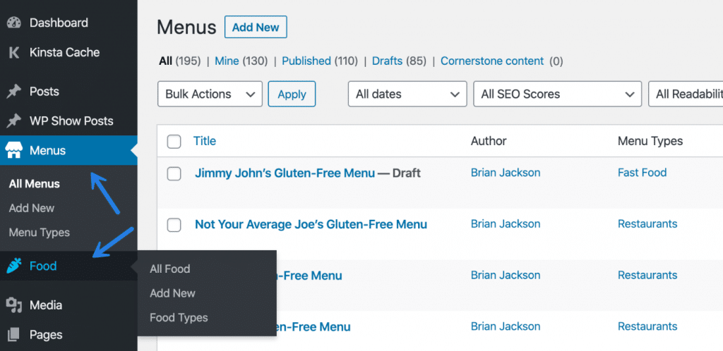This screenshot has width=723, height=351.
Task: Click the Dashboard gauge icon
Action: coord(14,23)
